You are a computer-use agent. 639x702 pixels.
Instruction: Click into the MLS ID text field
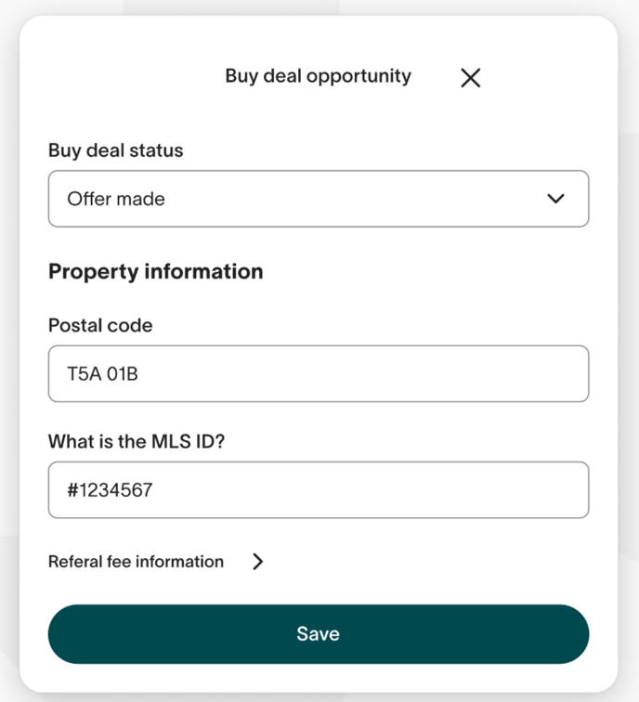318,489
